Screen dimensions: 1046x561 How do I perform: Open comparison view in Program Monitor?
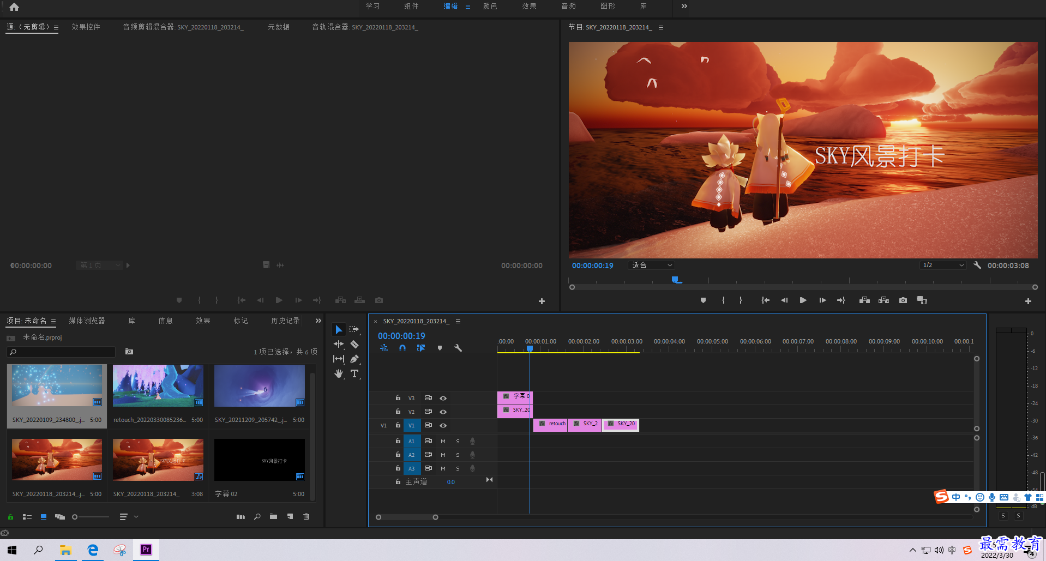coord(922,300)
